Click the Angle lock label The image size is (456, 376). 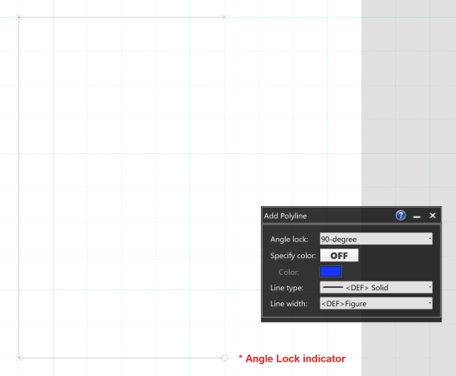[289, 239]
